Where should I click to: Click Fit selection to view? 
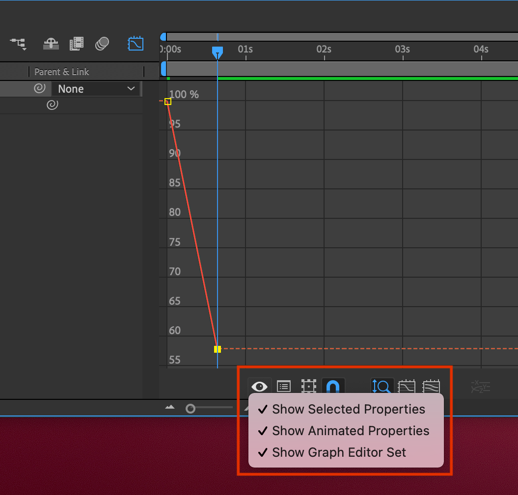click(x=407, y=387)
